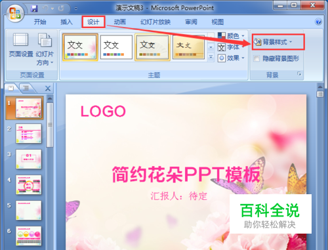
Task: Switch to the Outline pane tab
Action: pos(26,88)
